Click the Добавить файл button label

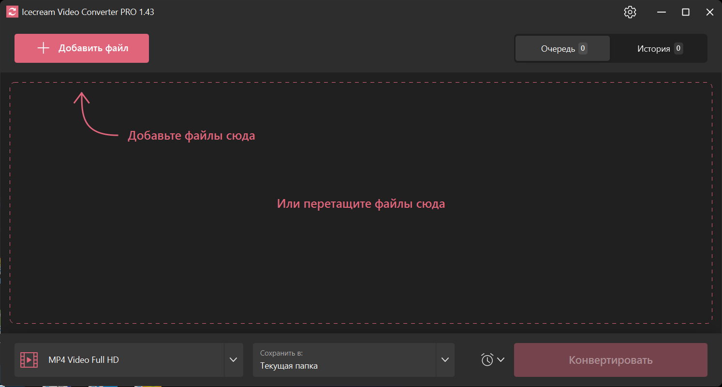point(93,48)
